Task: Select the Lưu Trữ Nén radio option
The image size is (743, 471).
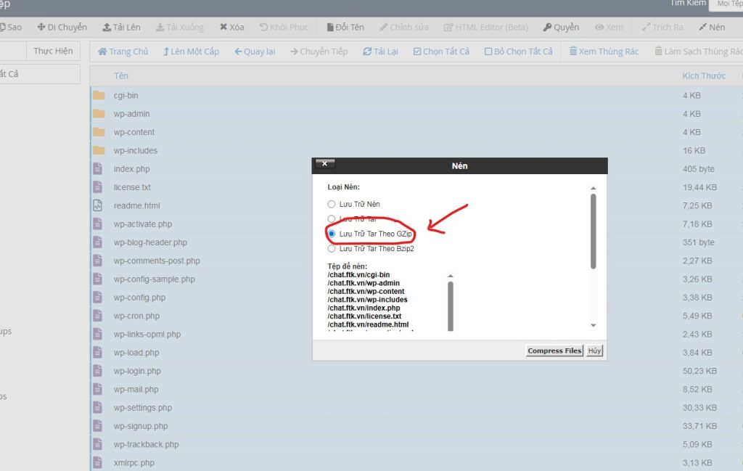Action: pos(332,205)
